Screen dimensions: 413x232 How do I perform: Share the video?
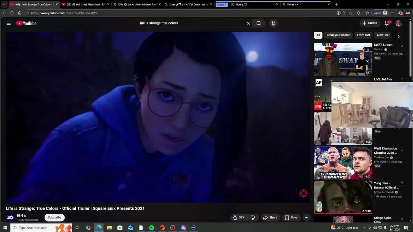point(270,217)
